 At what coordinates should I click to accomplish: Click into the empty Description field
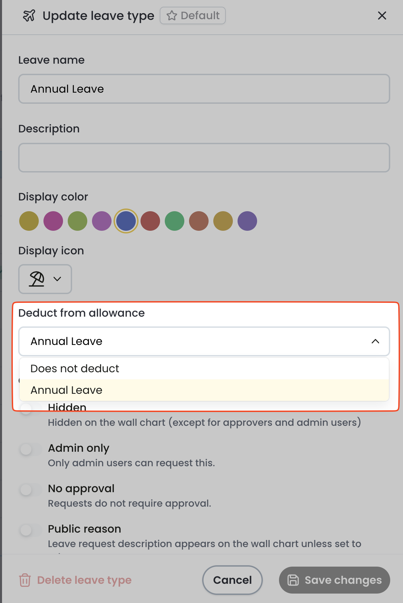pos(204,158)
